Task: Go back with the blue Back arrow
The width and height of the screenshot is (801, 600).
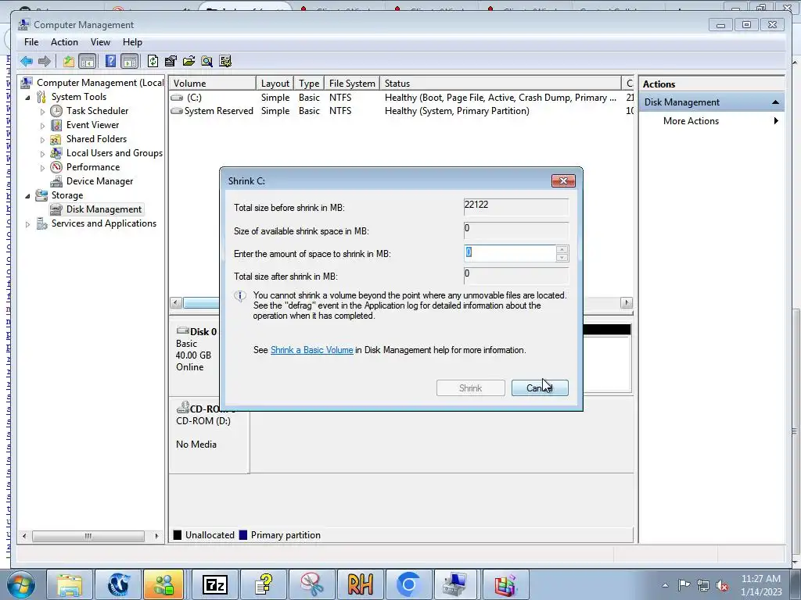Action: coord(27,61)
